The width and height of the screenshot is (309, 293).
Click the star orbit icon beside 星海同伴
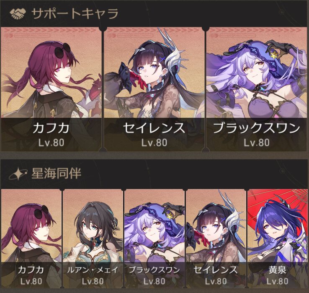click(x=18, y=174)
